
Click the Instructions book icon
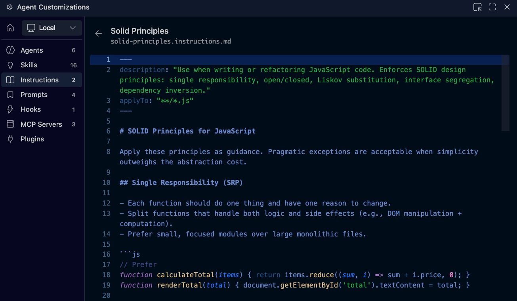click(10, 80)
